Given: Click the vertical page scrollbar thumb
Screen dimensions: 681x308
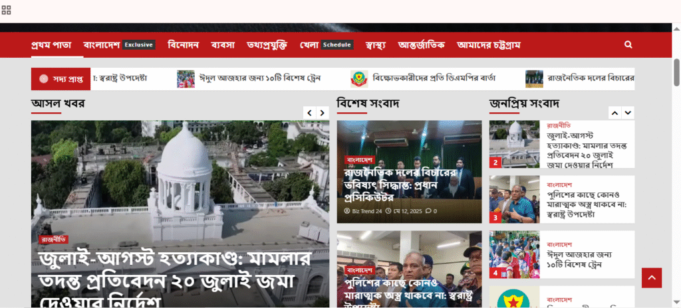Looking at the screenshot, I should coord(676,72).
